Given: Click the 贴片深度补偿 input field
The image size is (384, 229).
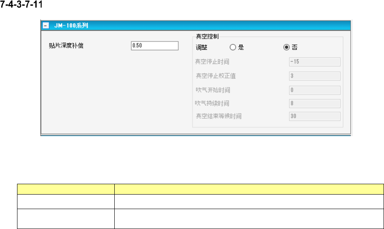Looking at the screenshot, I should (x=155, y=46).
